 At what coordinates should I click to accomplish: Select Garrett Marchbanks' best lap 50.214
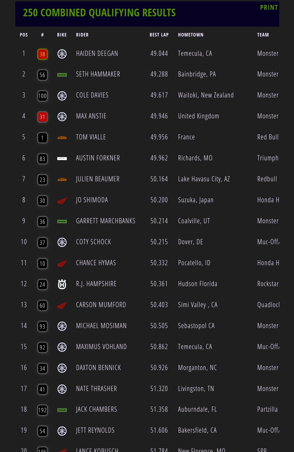tap(159, 221)
